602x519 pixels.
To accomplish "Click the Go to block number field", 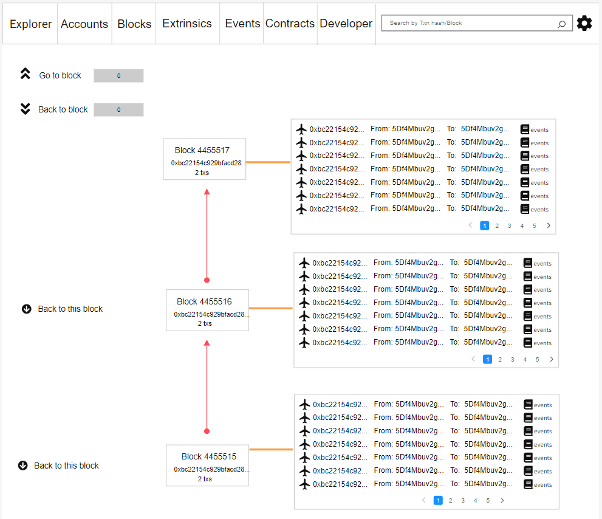I will coord(118,76).
